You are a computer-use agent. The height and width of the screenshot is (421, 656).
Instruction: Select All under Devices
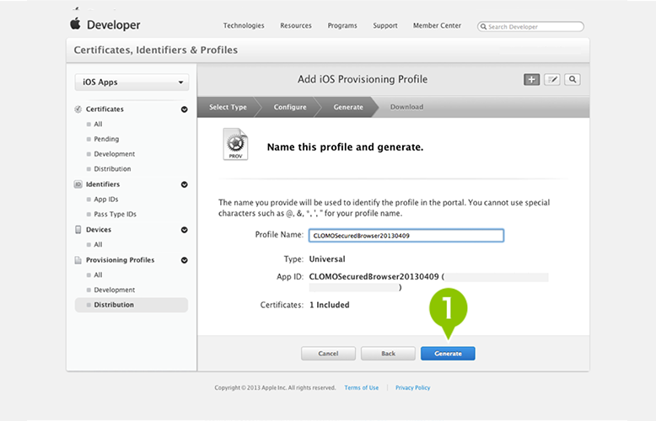coord(98,244)
